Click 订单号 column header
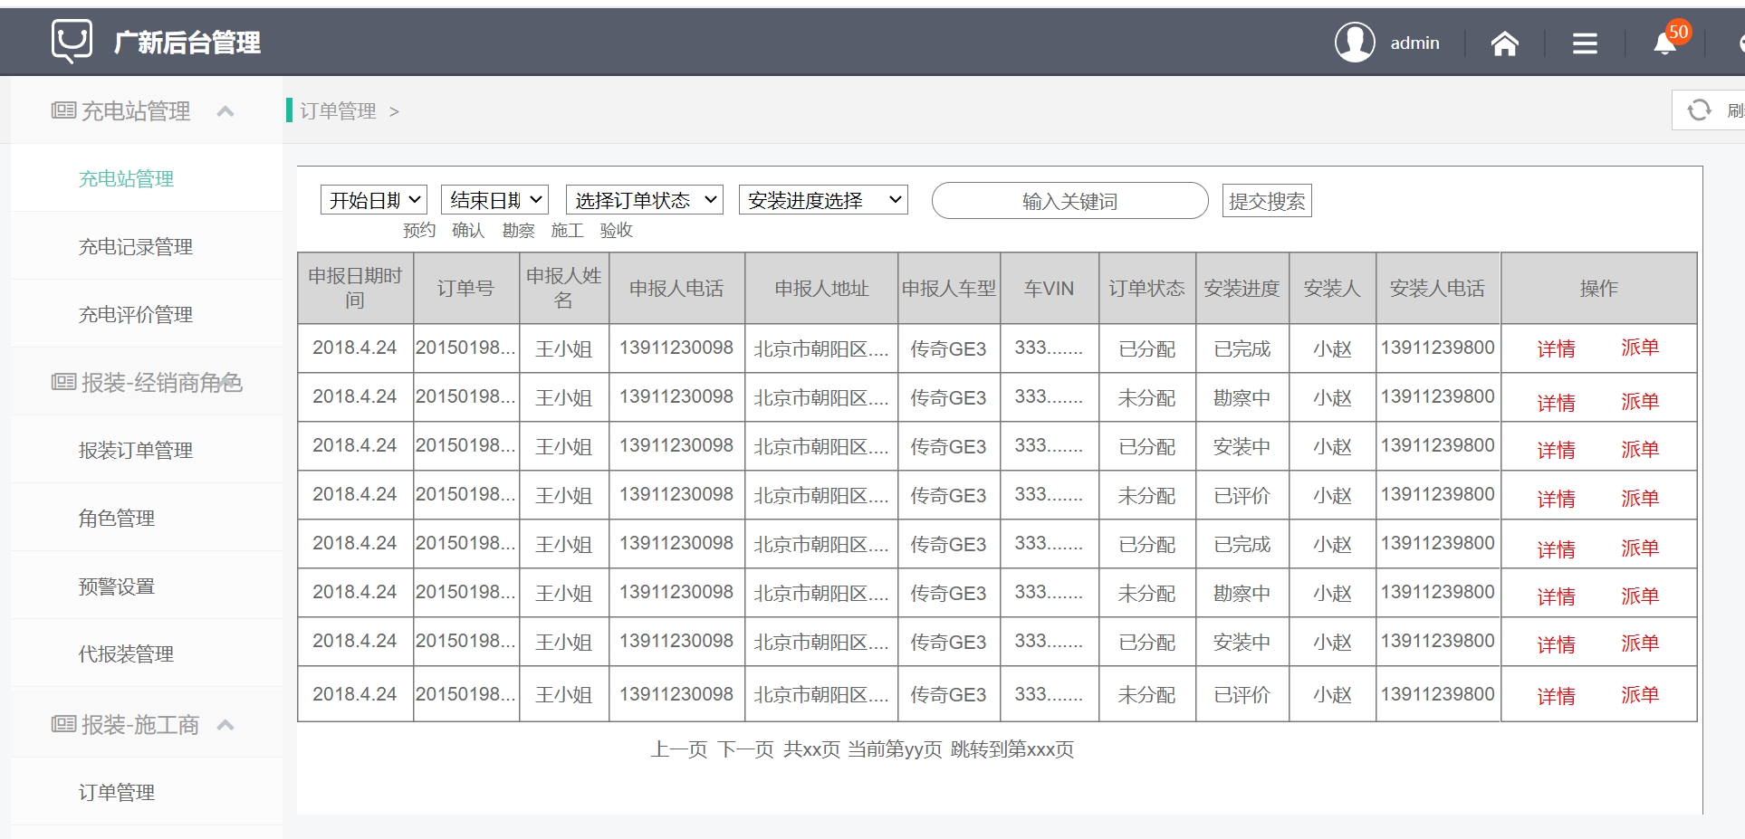The width and height of the screenshot is (1745, 839). point(465,288)
